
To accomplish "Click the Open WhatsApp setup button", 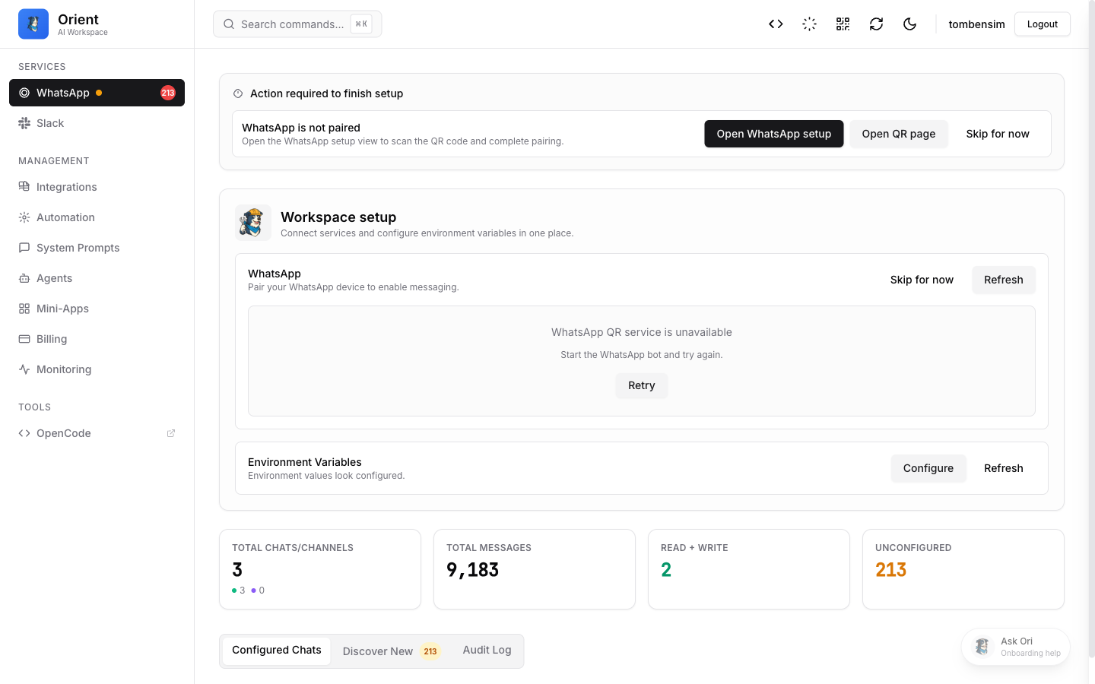I will tap(773, 134).
